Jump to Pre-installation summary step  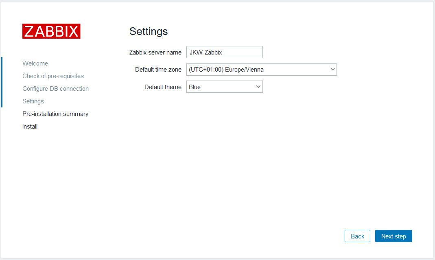(x=55, y=114)
